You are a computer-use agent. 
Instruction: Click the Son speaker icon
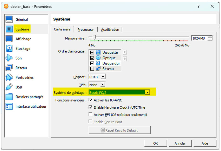pyautogui.click(x=9, y=58)
